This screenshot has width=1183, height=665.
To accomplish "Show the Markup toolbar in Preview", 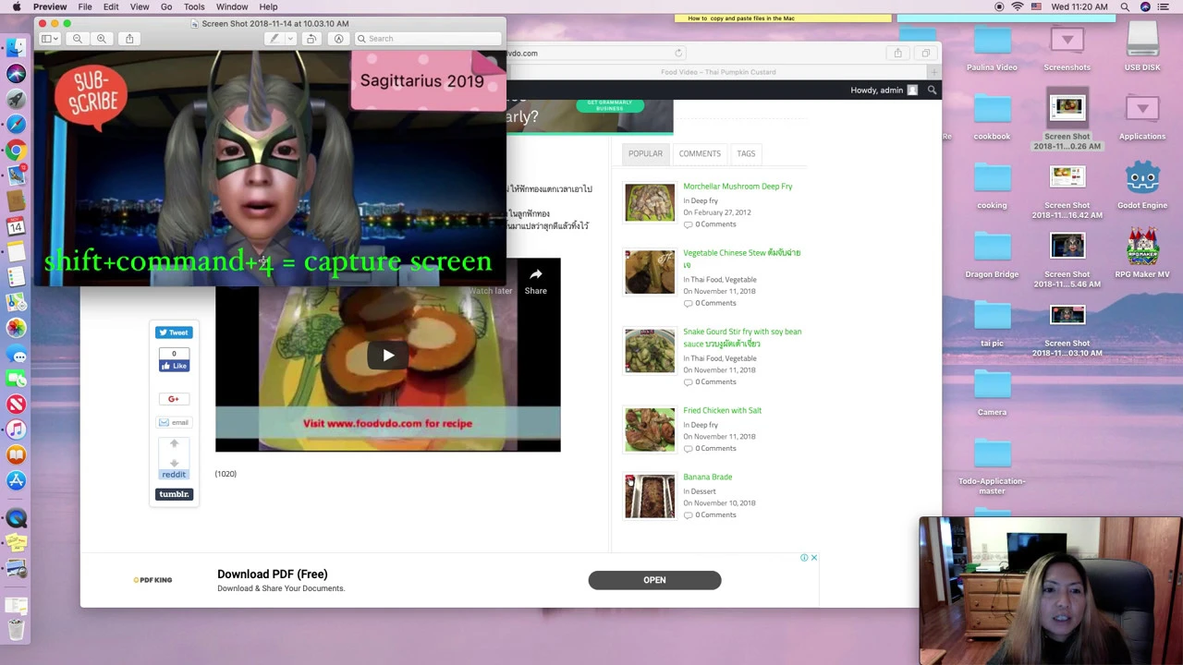I will (x=338, y=39).
